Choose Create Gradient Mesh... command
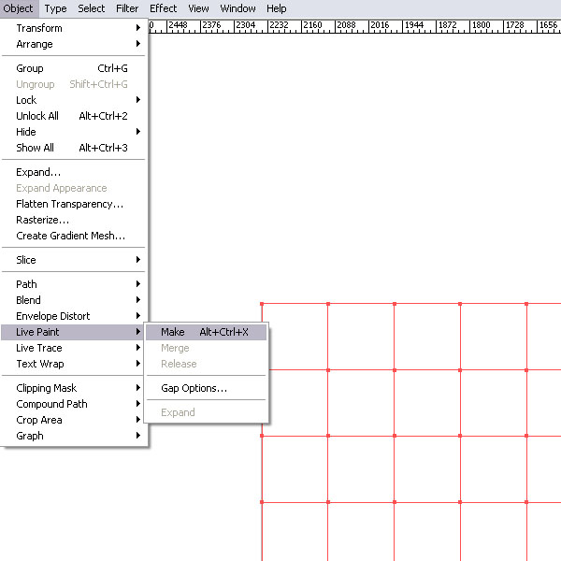Viewport: 561px width, 561px height. (74, 236)
